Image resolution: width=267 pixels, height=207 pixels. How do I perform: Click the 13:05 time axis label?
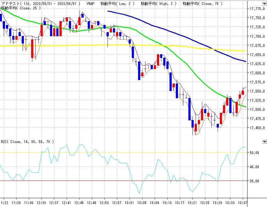click(x=142, y=202)
